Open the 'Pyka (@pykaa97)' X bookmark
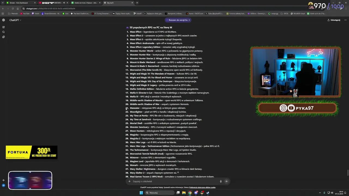 (214, 13)
